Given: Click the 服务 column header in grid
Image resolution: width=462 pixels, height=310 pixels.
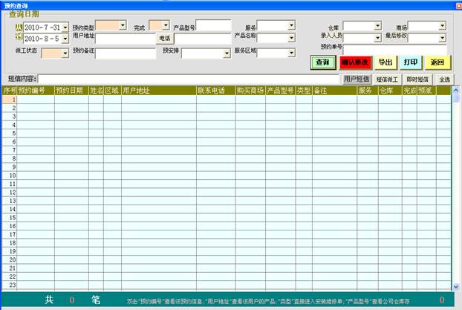Looking at the screenshot, I should coord(368,91).
